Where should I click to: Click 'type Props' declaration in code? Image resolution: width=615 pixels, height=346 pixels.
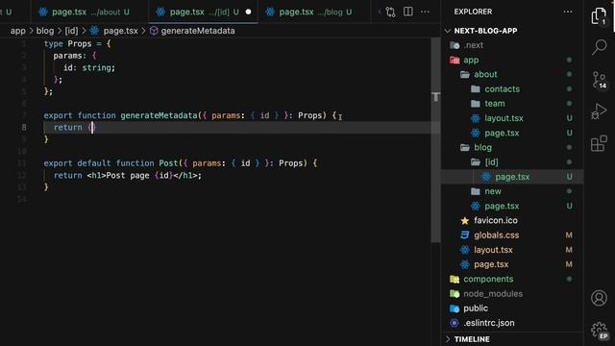(x=67, y=43)
